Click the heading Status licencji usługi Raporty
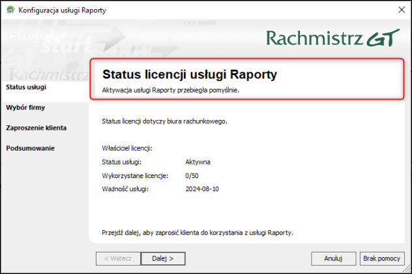412x274 pixels. tap(190, 74)
